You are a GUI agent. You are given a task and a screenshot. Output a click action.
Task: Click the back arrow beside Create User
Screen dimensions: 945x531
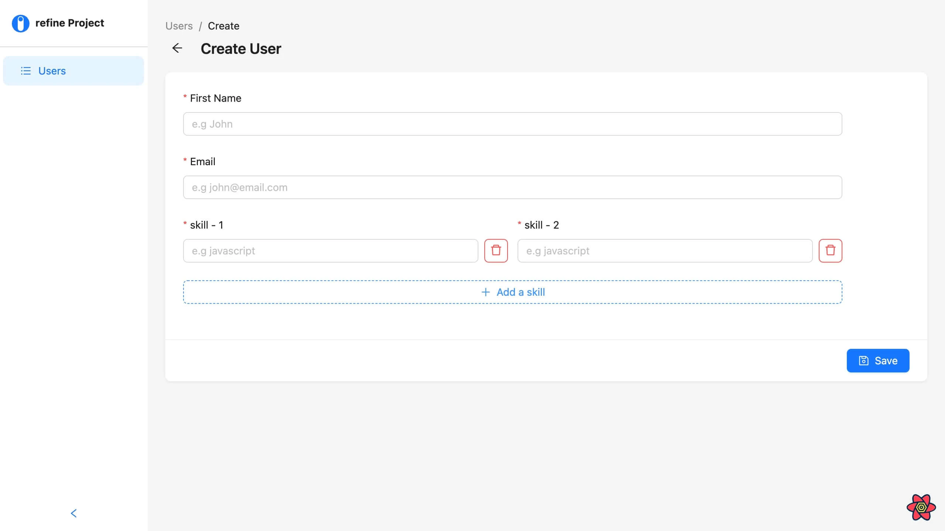(x=177, y=48)
